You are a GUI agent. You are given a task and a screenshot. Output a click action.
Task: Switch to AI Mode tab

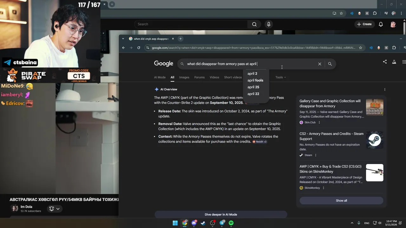pos(160,77)
